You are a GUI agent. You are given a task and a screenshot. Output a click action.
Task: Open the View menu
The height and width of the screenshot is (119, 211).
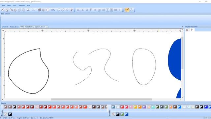tap(9, 5)
